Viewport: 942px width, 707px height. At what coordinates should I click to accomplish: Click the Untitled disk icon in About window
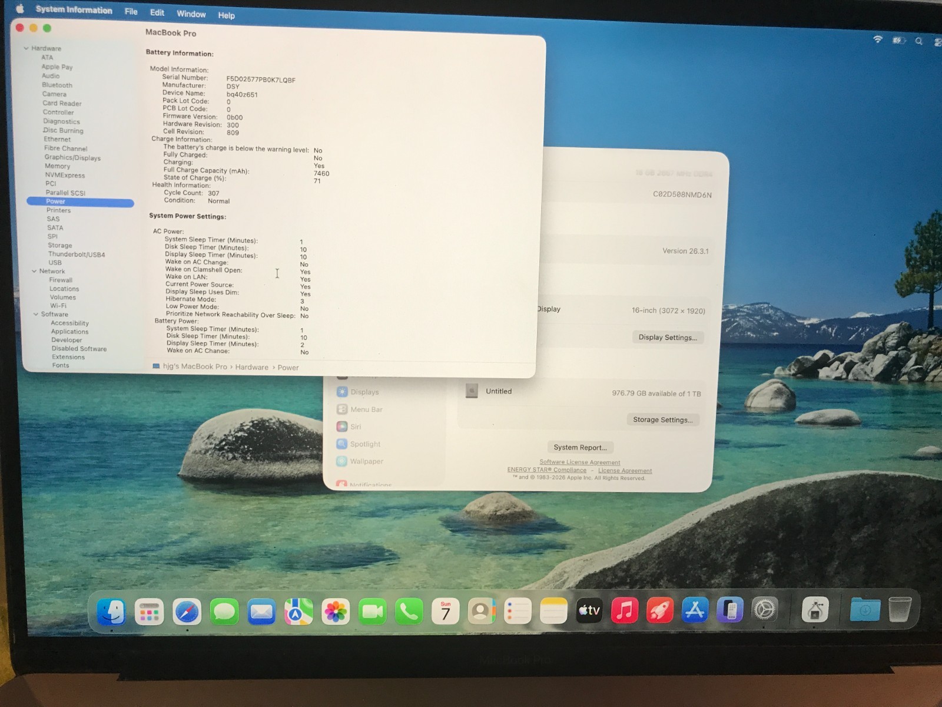point(472,391)
